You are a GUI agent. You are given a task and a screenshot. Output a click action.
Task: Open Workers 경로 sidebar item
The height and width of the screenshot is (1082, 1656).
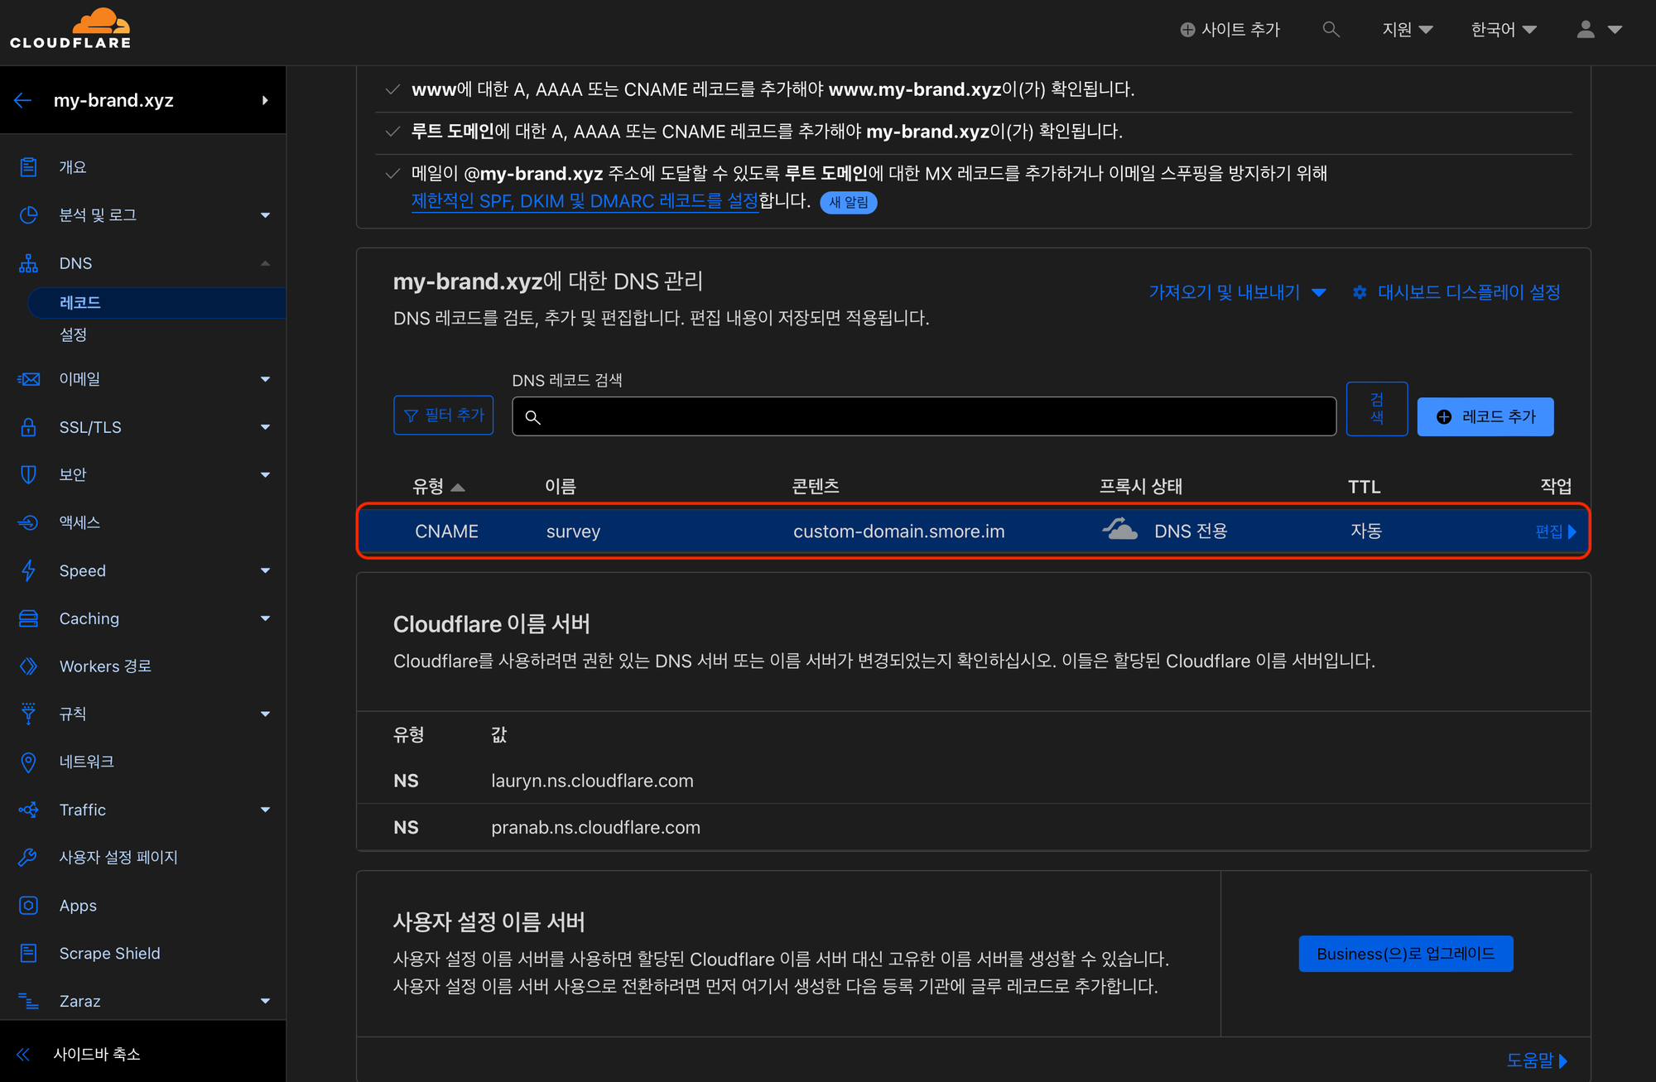click(105, 666)
